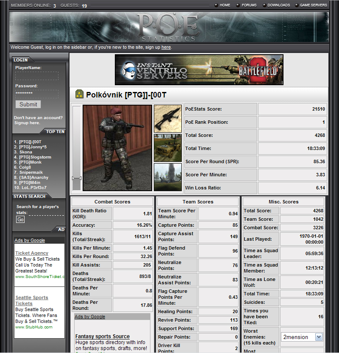Image resolution: width=339 pixels, height=353 pixels.
Task: Open the jeep vehicle thumbnail
Action: pyautogui.click(x=168, y=148)
